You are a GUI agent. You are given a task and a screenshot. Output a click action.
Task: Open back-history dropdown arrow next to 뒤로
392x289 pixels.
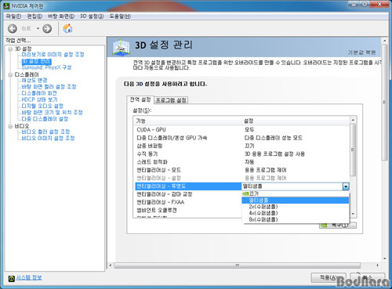38,28
